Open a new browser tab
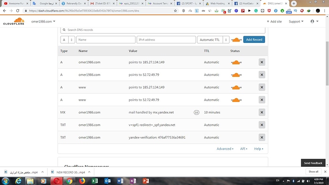 [x=294, y=3]
